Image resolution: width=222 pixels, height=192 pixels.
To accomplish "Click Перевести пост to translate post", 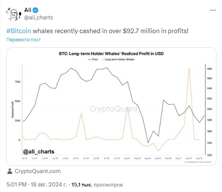I will pyautogui.click(x=23, y=40).
